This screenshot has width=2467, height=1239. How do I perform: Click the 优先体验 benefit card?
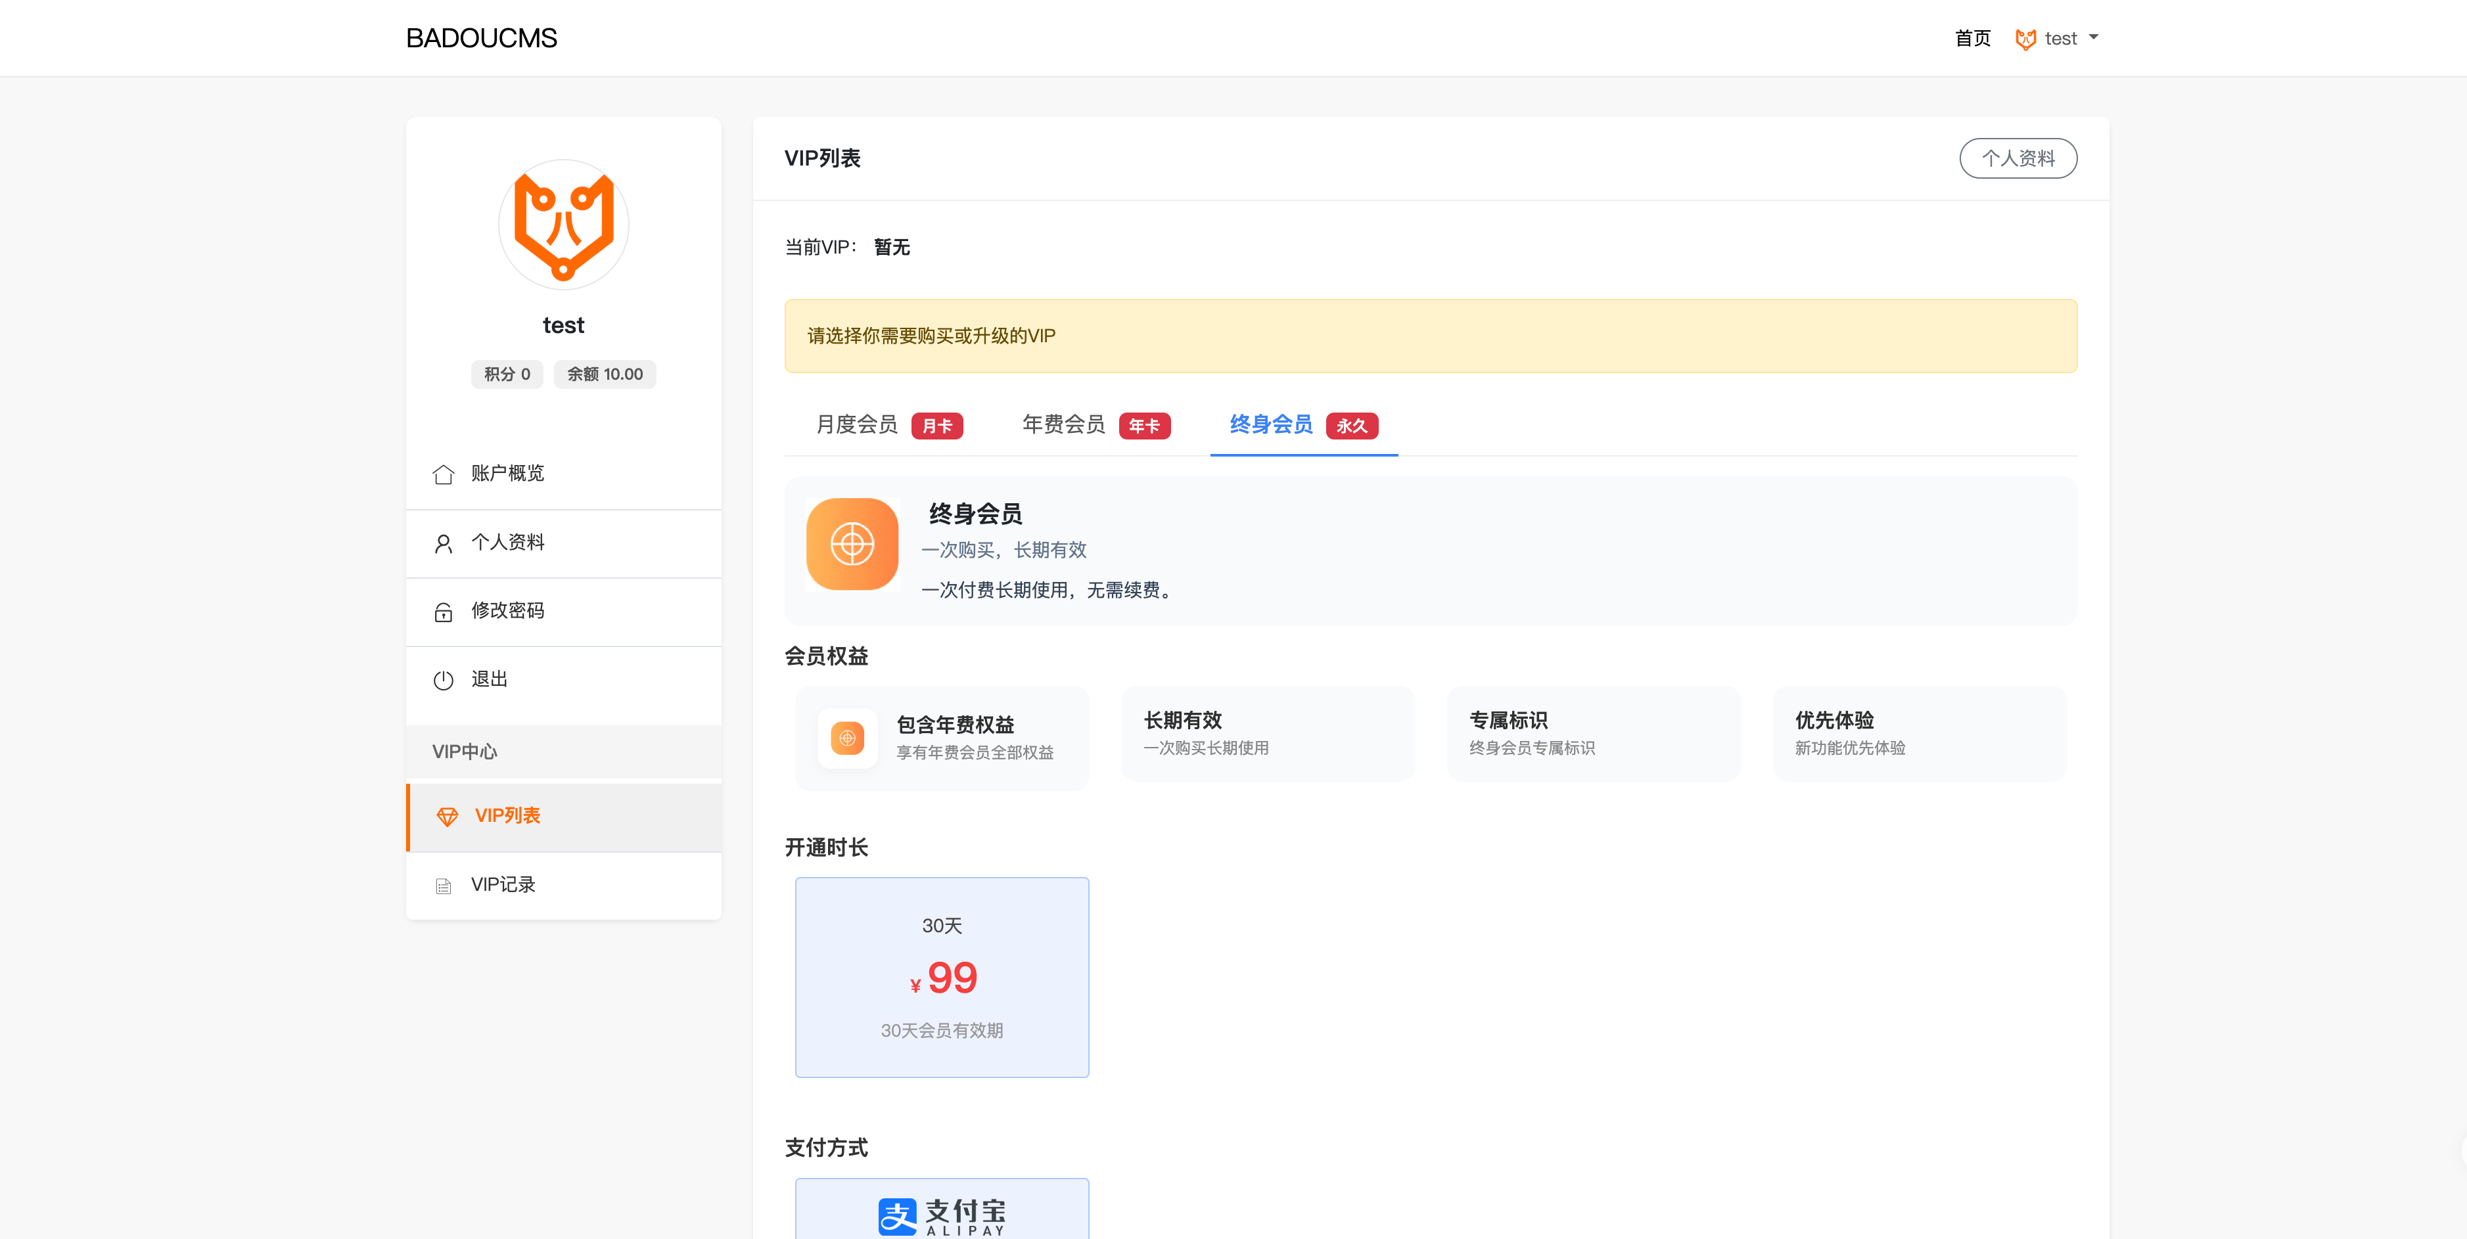[1919, 733]
